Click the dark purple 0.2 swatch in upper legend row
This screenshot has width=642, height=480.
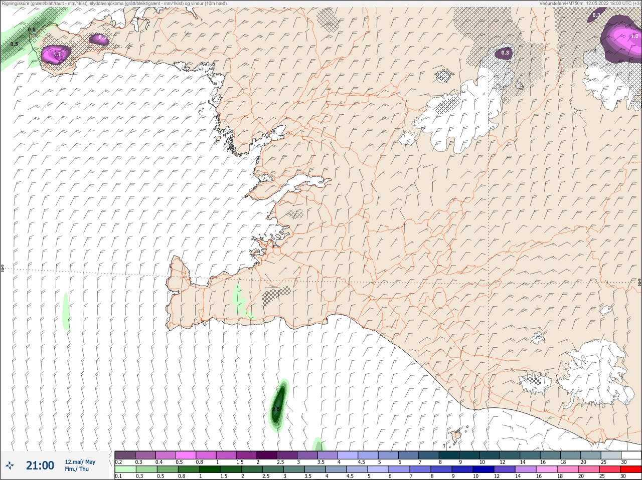point(125,455)
